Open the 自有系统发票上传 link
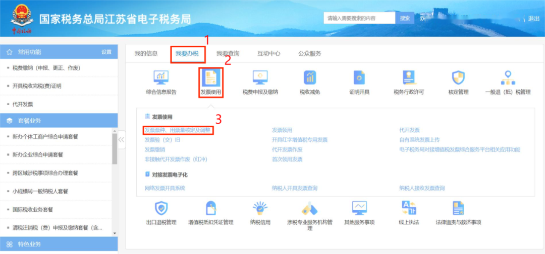This screenshot has width=545, height=254. point(419,140)
